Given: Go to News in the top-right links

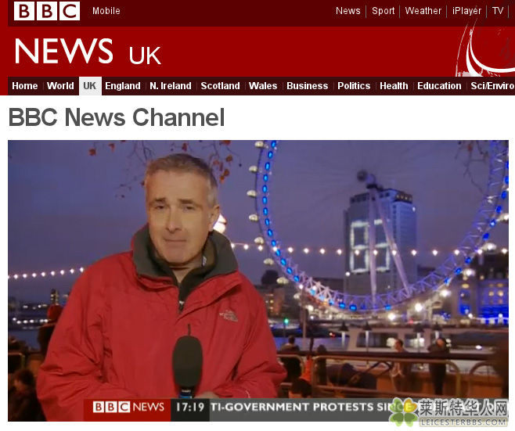Looking at the screenshot, I should coord(348,11).
